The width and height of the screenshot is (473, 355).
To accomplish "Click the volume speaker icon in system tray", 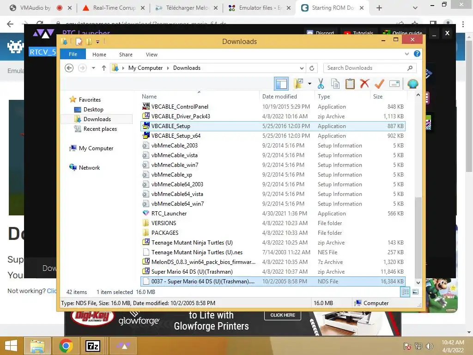I will coord(429,346).
